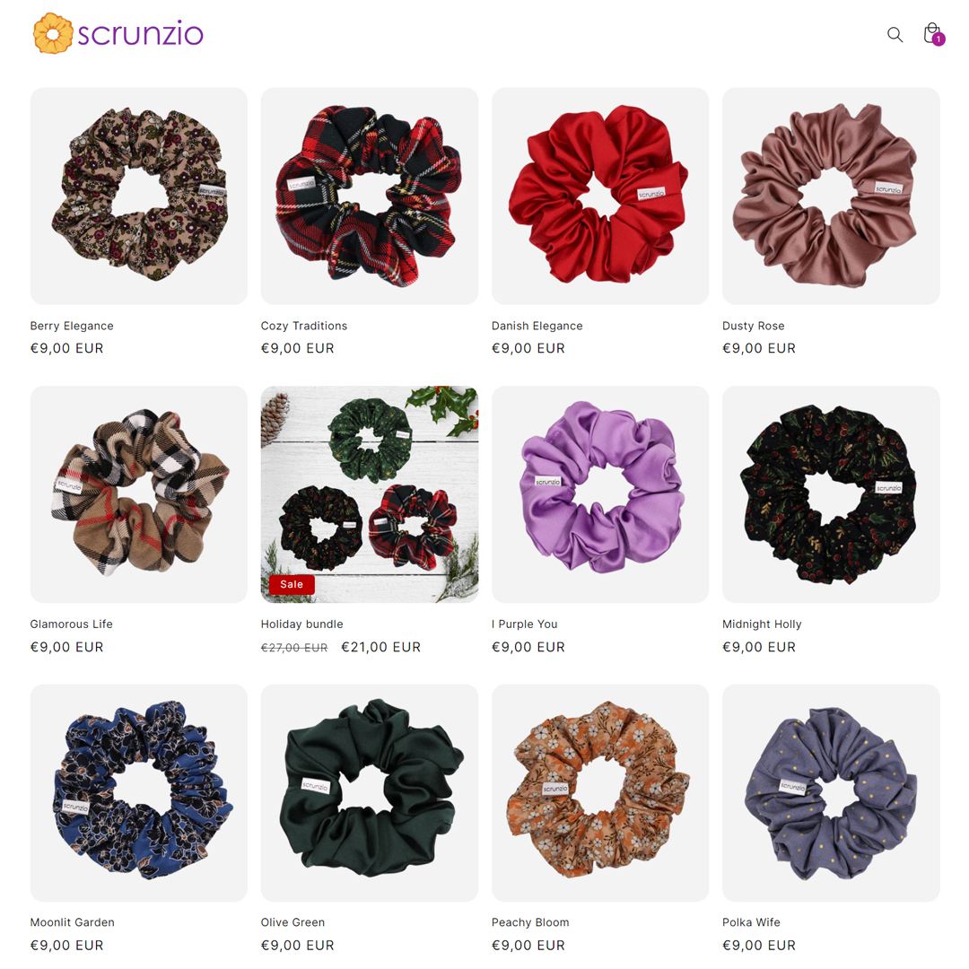Open the Polka Wife product title
Viewport: 969px width, 969px height.
coord(752,922)
